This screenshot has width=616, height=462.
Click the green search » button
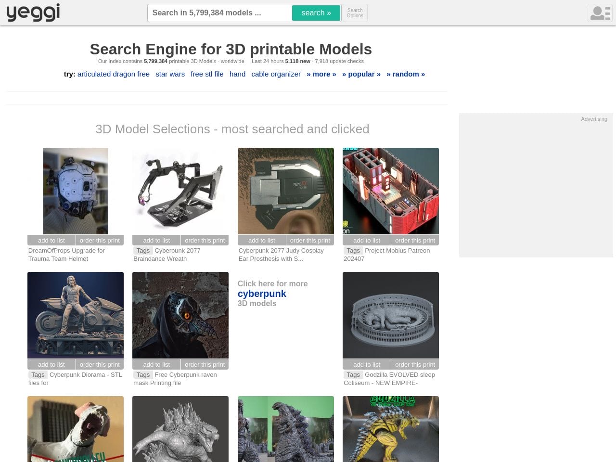point(316,13)
